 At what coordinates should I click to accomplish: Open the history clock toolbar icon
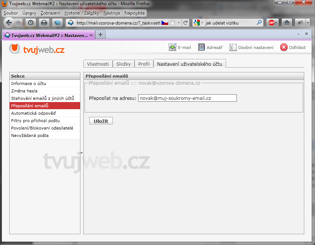[x=30, y=23]
